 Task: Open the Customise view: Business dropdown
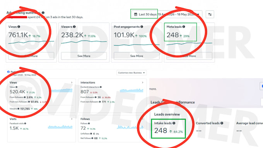tap(131, 73)
